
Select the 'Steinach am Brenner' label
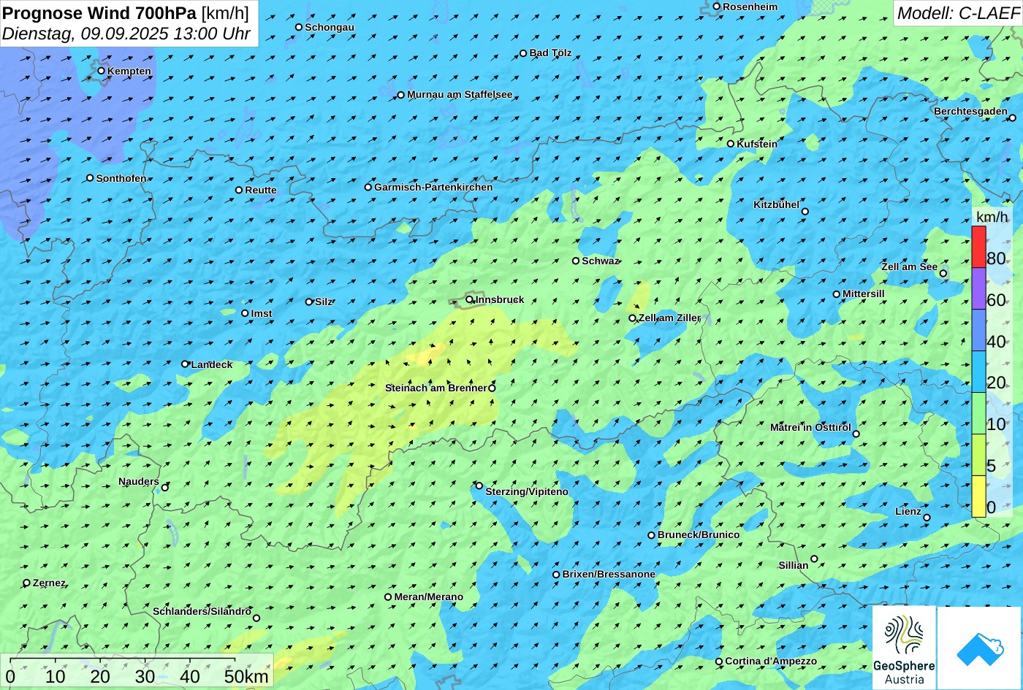click(x=436, y=388)
